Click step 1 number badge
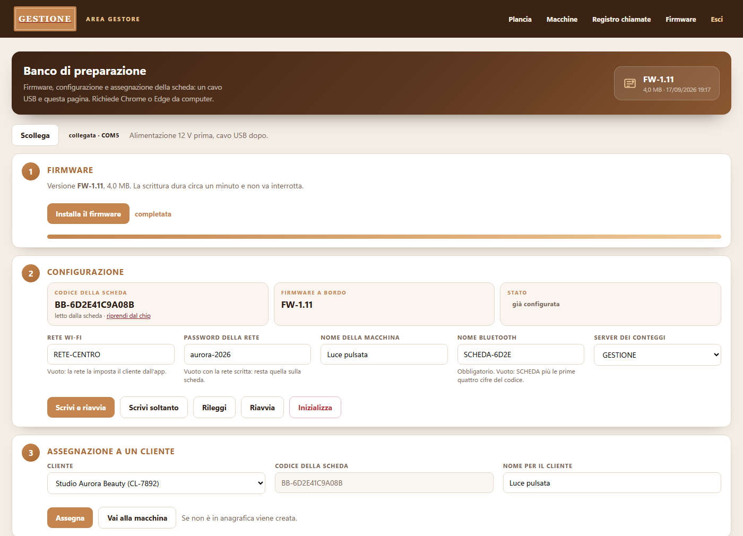 click(x=31, y=171)
